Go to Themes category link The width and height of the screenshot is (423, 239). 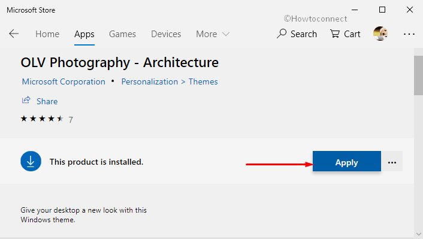tap(203, 81)
